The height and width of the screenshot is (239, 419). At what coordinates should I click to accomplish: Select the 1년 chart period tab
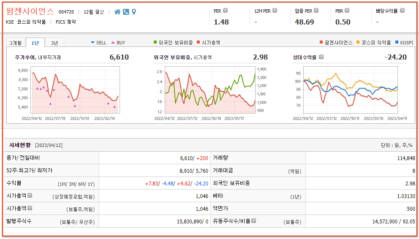[x=35, y=43]
